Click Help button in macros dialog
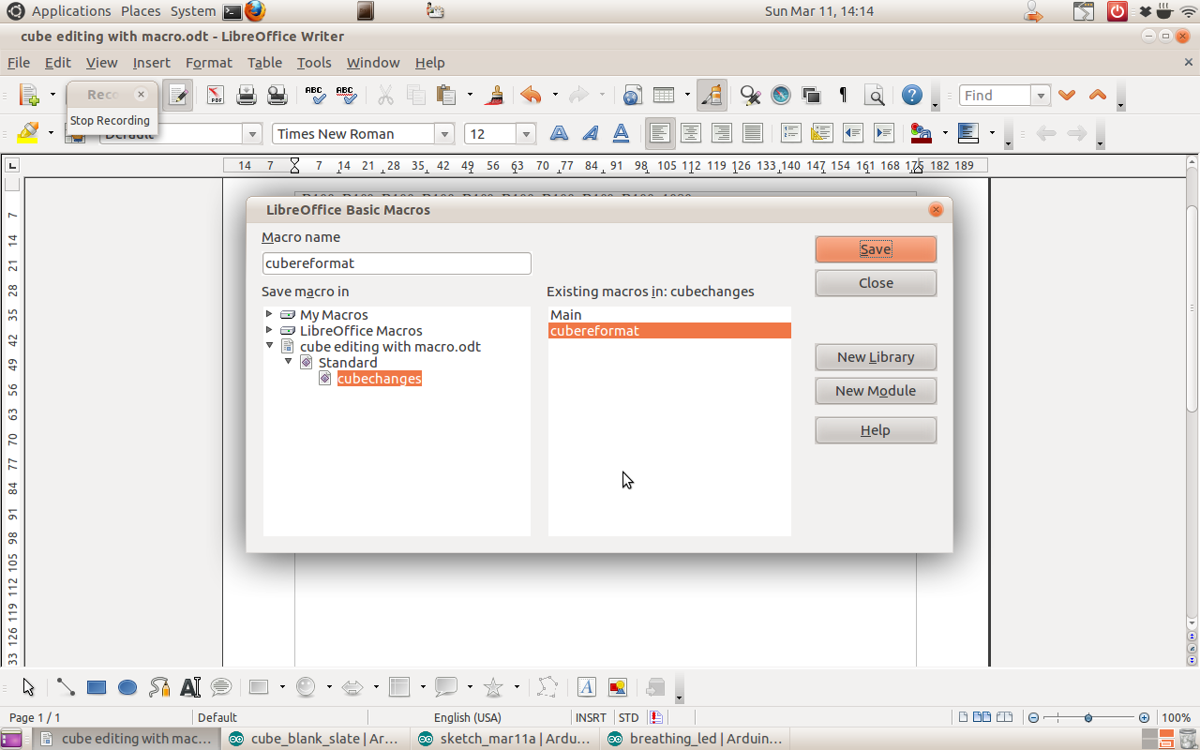Viewport: 1200px width, 750px height. click(x=876, y=430)
